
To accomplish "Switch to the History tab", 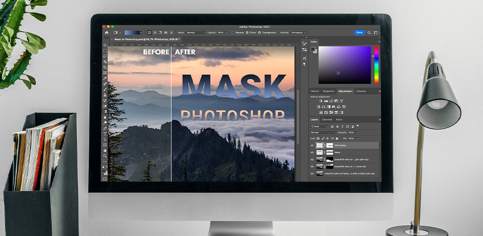I will (315, 91).
